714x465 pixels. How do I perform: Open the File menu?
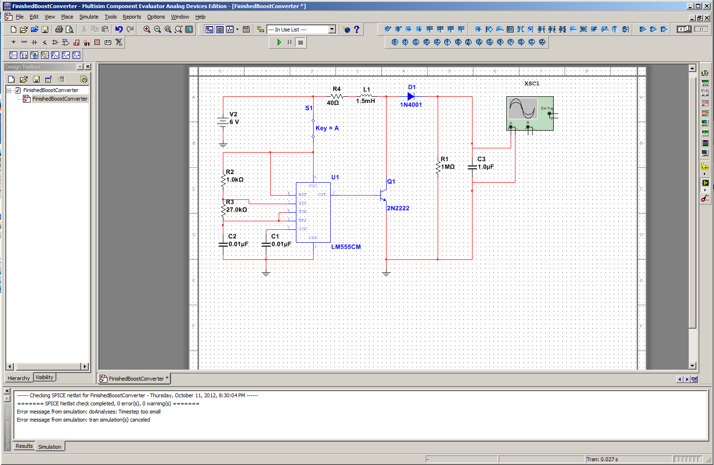coord(20,17)
